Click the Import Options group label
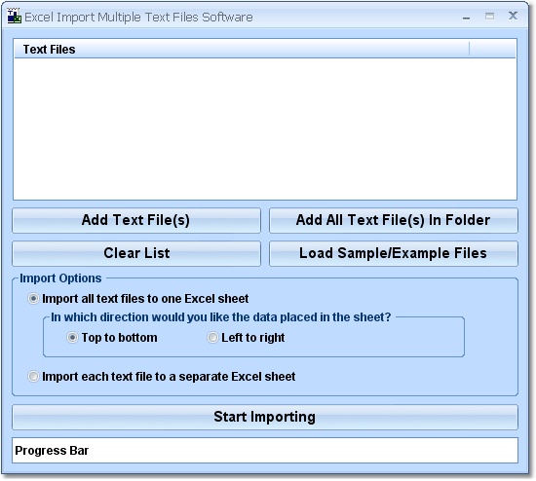 click(60, 278)
